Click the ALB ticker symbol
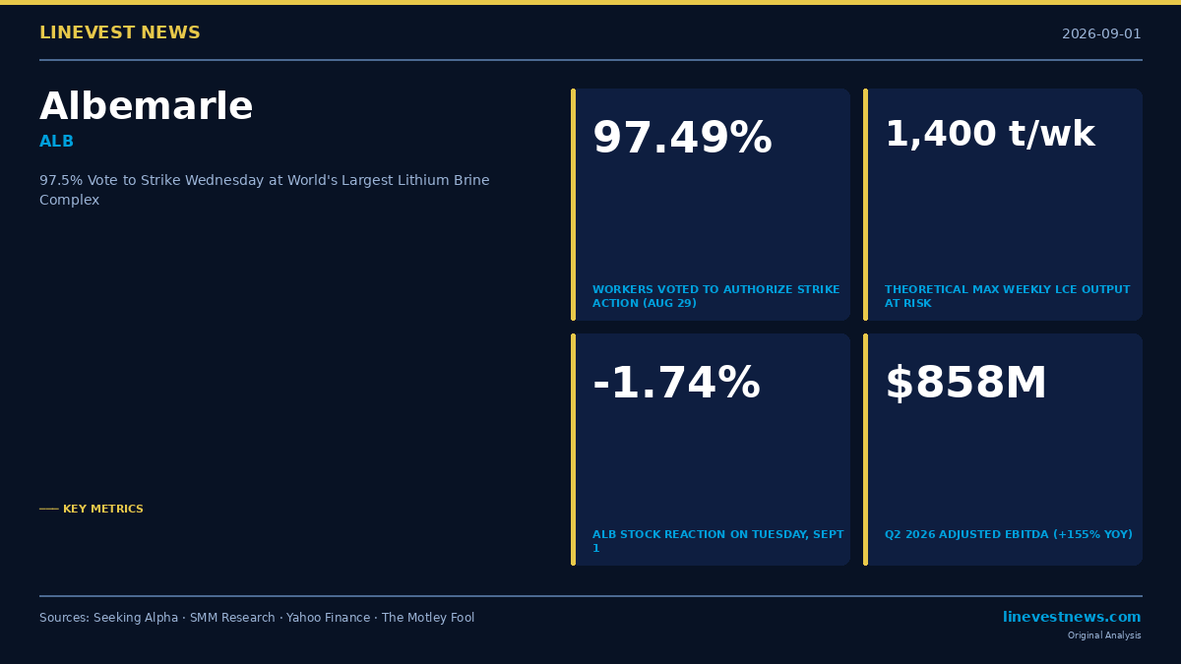 click(57, 142)
